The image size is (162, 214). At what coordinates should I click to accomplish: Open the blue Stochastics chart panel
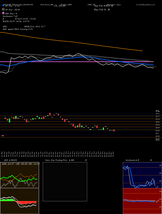142,175
